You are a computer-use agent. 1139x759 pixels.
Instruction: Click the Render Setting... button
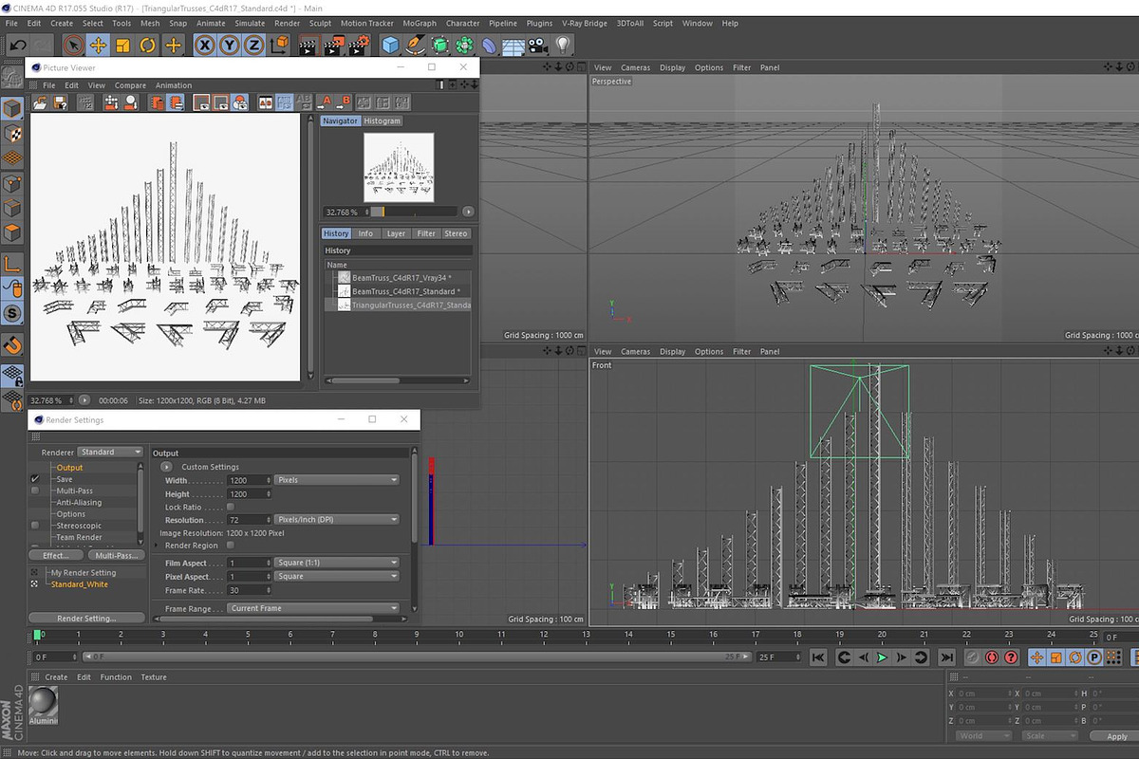coord(86,618)
